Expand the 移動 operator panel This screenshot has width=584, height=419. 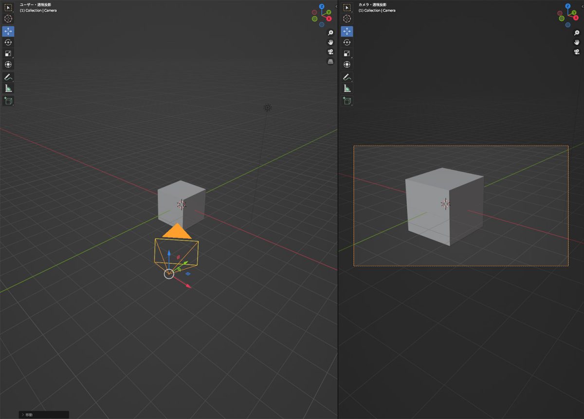23,415
